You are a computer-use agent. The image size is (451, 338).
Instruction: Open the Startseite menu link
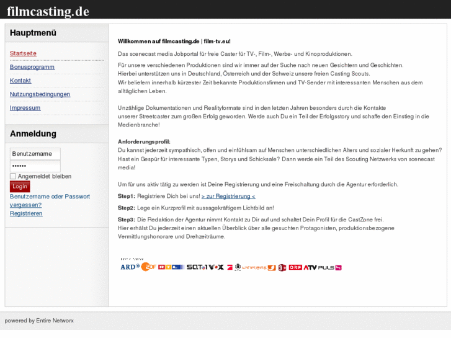pos(23,53)
